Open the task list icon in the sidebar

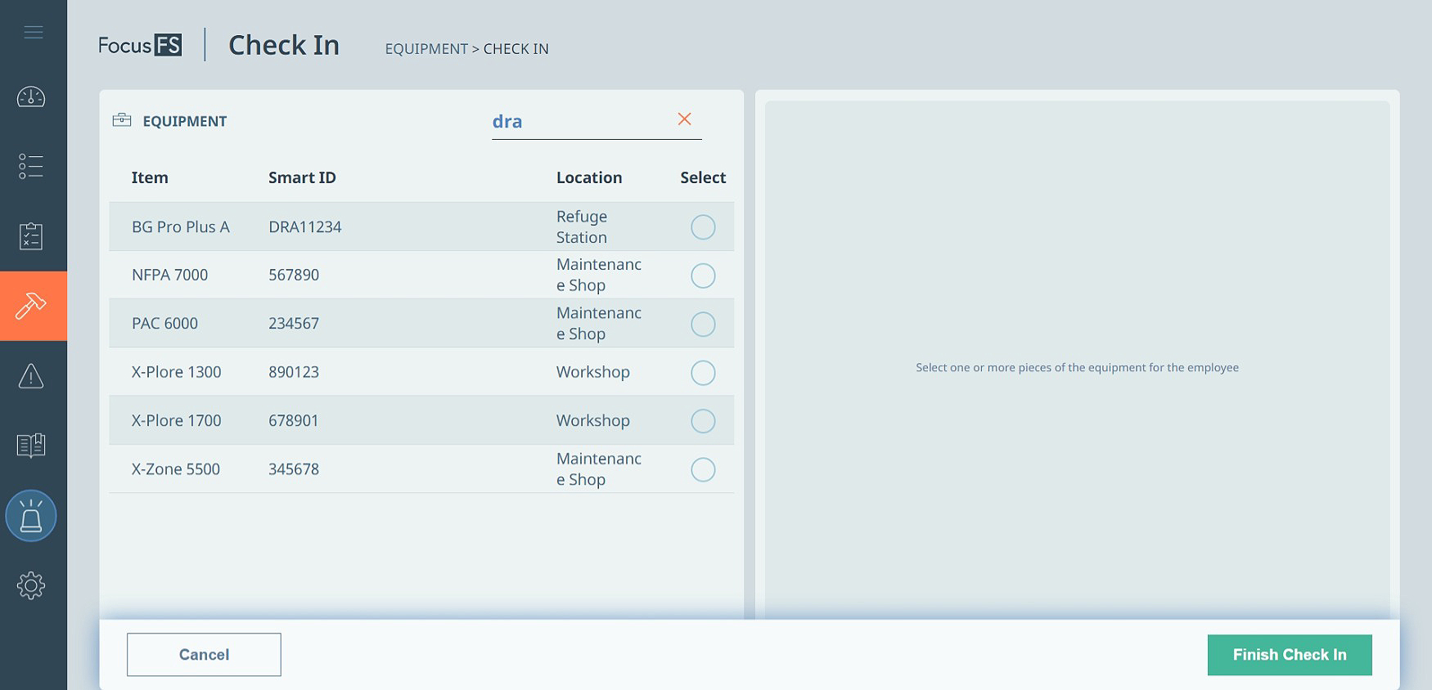click(31, 166)
